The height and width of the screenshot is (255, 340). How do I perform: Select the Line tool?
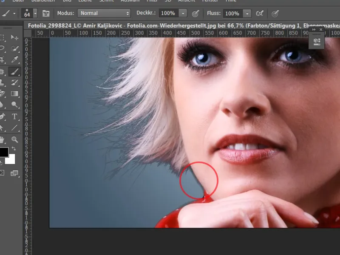tap(14, 127)
